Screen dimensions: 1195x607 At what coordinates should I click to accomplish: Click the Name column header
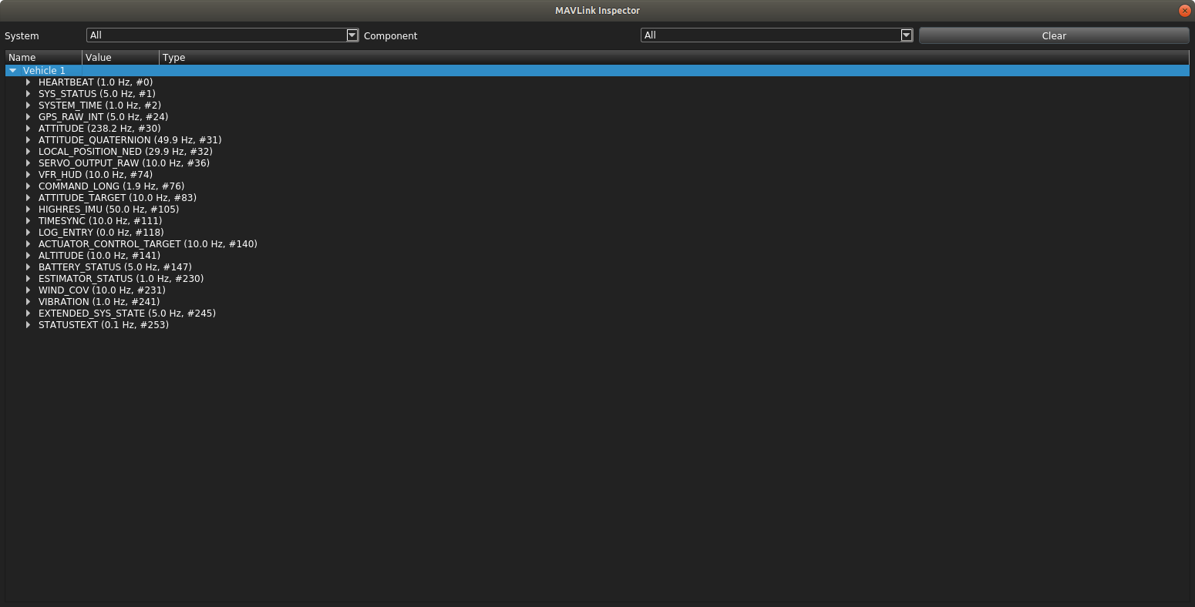point(42,57)
